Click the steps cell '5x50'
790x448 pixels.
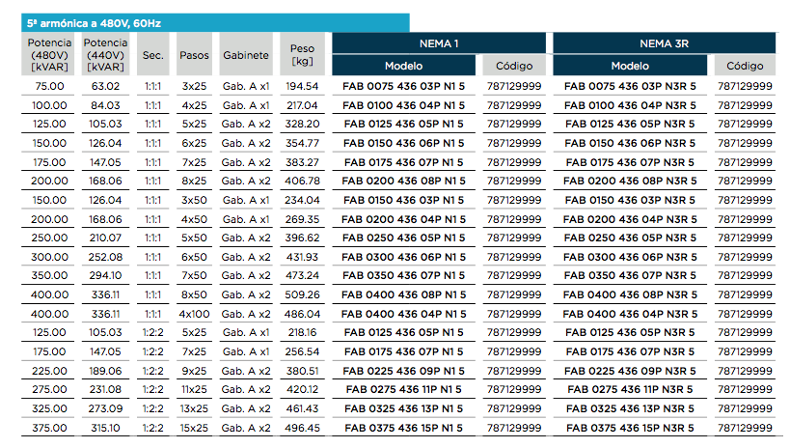point(194,238)
